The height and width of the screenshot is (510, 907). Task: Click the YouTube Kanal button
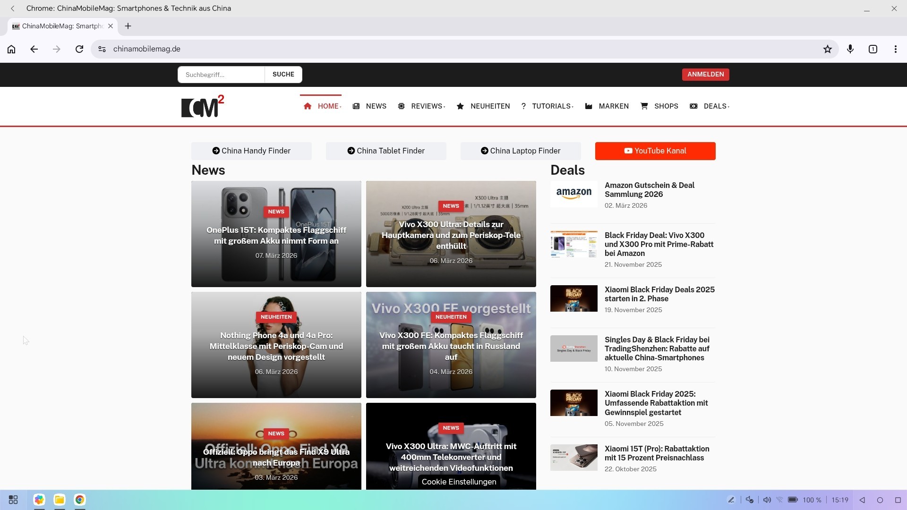click(x=655, y=151)
